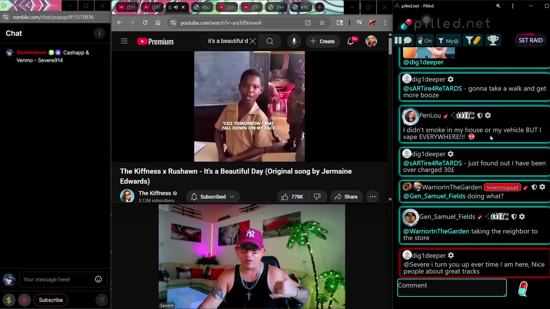Viewport: 550px width, 309px height.
Task: Toggle the Pilled 'On' pill button
Action: click(425, 41)
